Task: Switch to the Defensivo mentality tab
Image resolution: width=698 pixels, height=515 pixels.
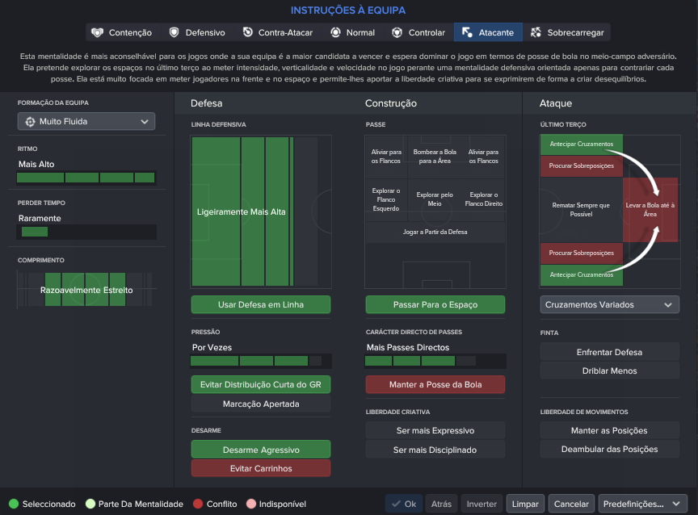Action: click(197, 32)
